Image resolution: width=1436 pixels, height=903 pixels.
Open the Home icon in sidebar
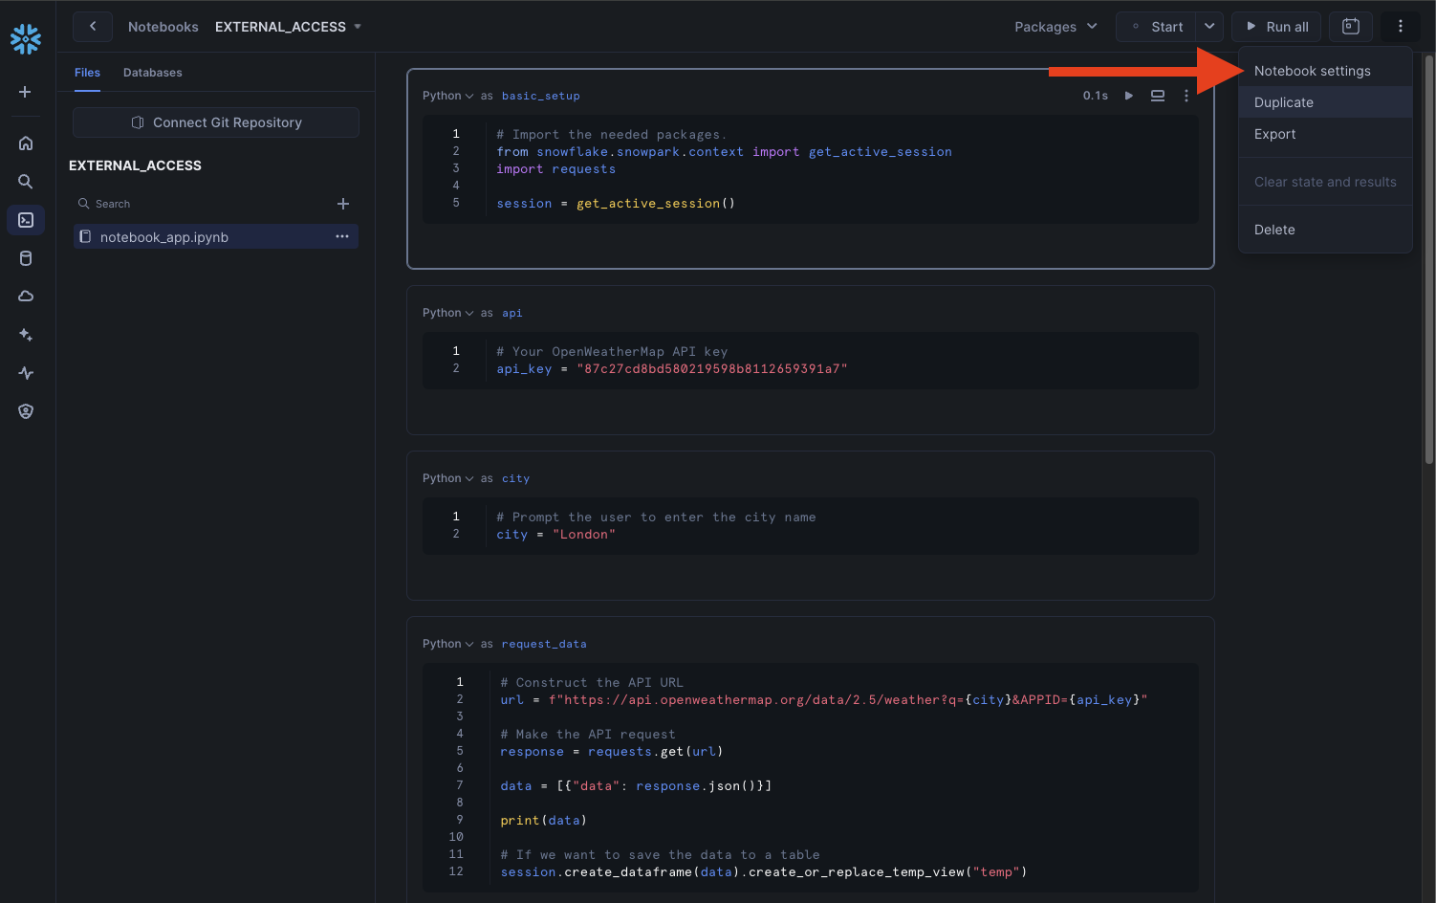26,143
